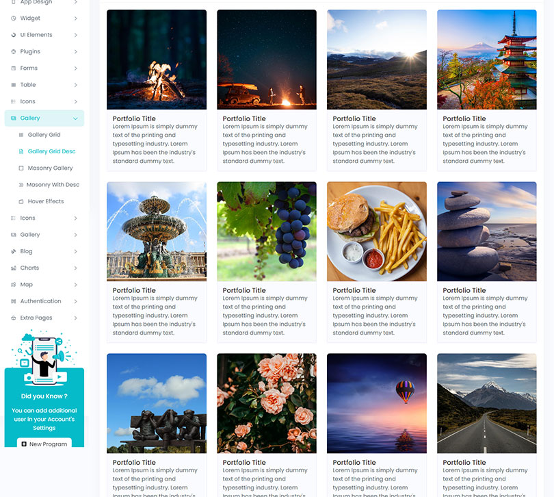Click the Plugins icon in sidebar
The height and width of the screenshot is (497, 554).
click(x=14, y=51)
